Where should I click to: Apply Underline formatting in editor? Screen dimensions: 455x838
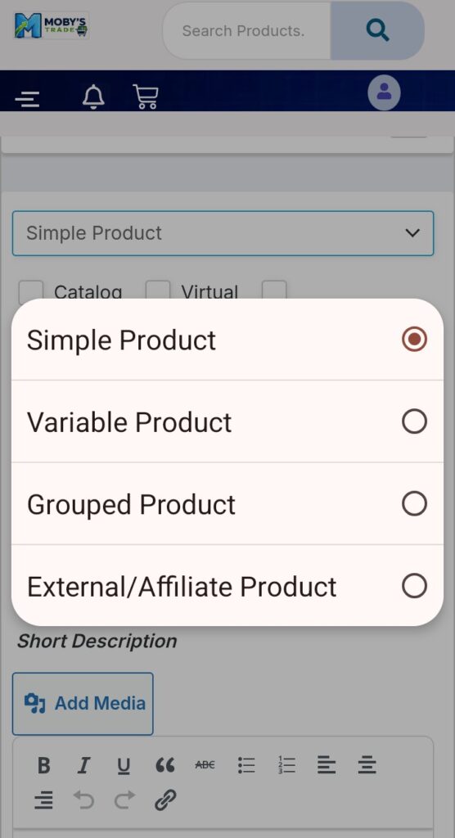click(124, 765)
